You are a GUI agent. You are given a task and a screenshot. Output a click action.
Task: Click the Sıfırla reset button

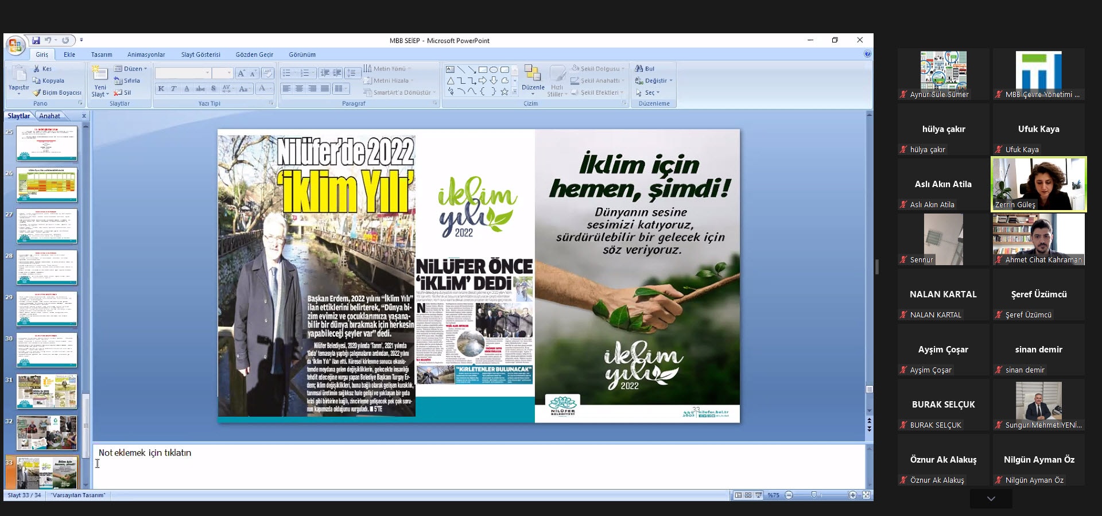pos(127,81)
